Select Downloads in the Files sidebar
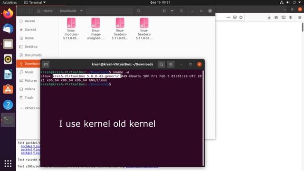 pyautogui.click(x=28, y=64)
